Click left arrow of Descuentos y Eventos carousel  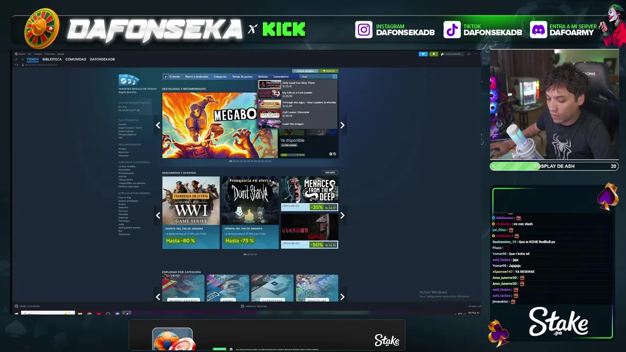tap(158, 215)
